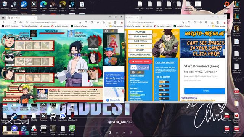The width and height of the screenshot is (244, 137).
Task: Expand bookmarks overflow chevron in In-Game window
Action: [106, 26]
